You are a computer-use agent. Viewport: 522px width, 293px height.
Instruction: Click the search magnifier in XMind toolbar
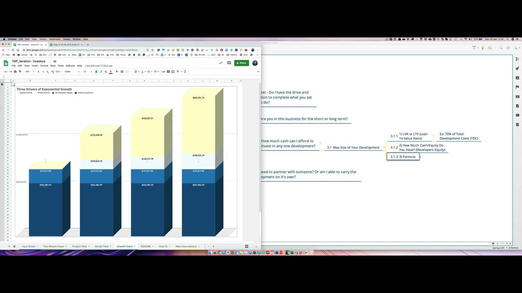tap(501, 48)
